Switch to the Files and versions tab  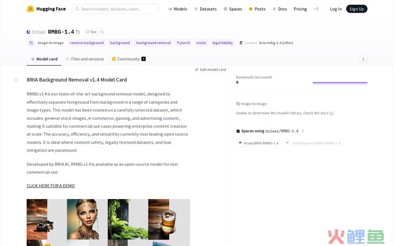pyautogui.click(x=84, y=59)
